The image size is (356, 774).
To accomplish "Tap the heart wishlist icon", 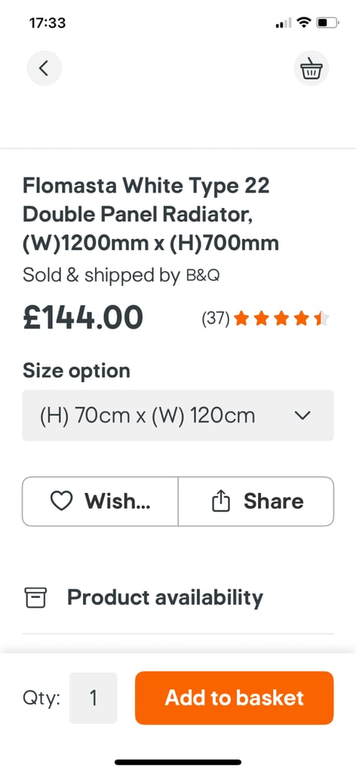I will tap(62, 502).
